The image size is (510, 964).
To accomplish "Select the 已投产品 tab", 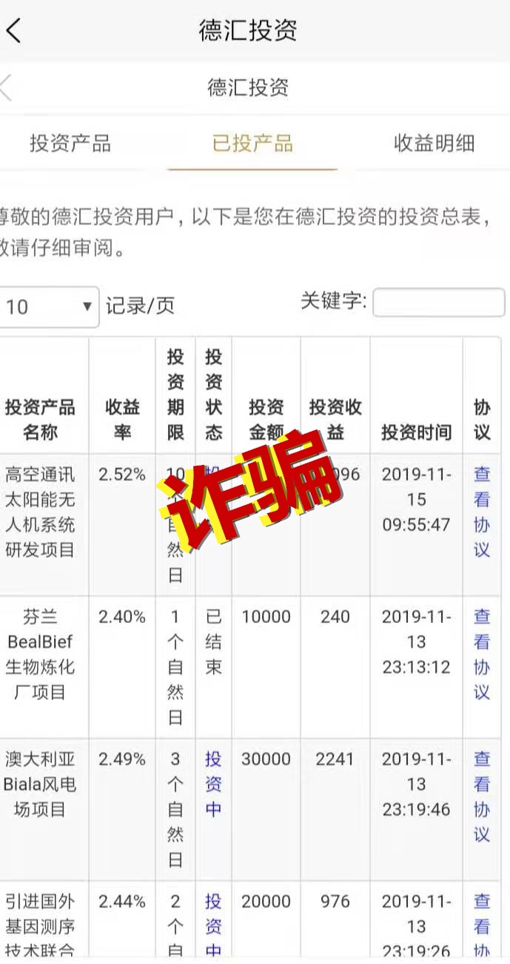I will (x=252, y=143).
